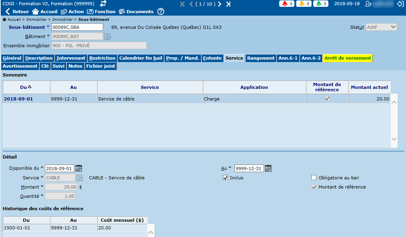Sort table by Du column header
The height and width of the screenshot is (237, 406).
pos(26,87)
